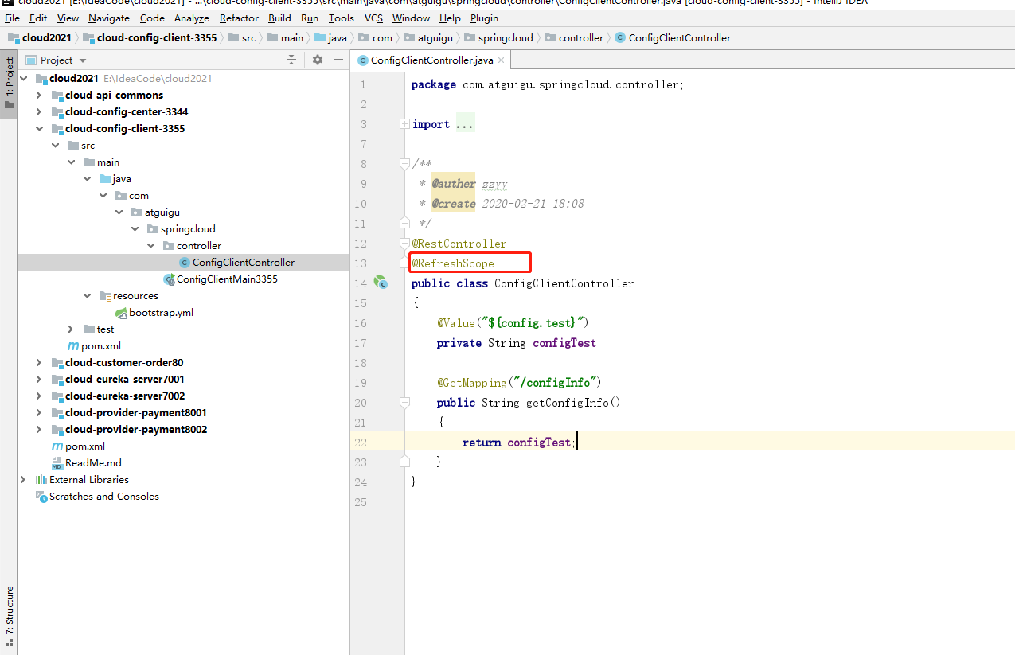
Task: Click class icon of ConfigClientController in navigation bar
Action: (x=620, y=37)
